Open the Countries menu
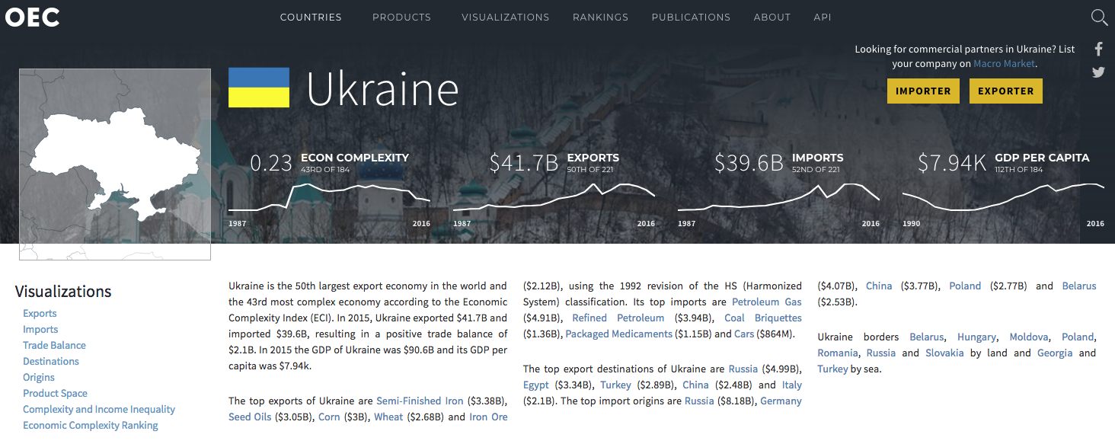Viewport: 1115px width, 444px height. pos(311,17)
